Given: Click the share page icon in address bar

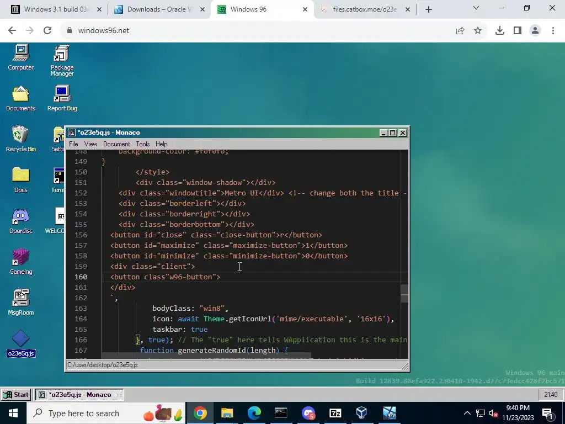Looking at the screenshot, I should 460,31.
